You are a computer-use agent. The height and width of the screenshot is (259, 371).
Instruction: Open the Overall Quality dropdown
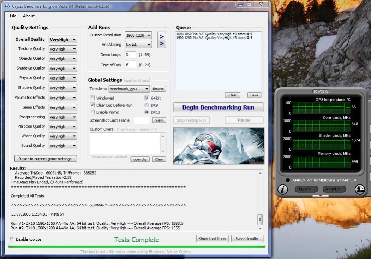(x=63, y=40)
